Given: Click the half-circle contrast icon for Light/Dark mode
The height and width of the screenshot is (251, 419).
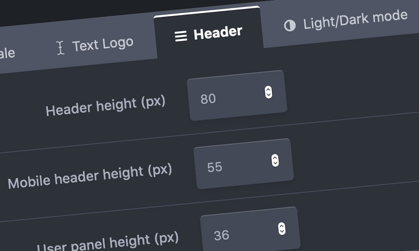Looking at the screenshot, I should (289, 25).
